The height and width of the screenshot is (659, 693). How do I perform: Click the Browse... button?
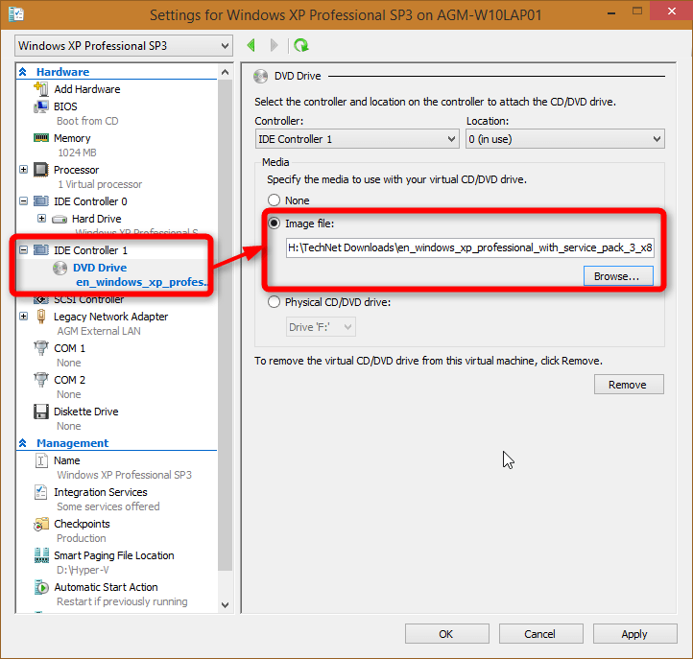[618, 276]
